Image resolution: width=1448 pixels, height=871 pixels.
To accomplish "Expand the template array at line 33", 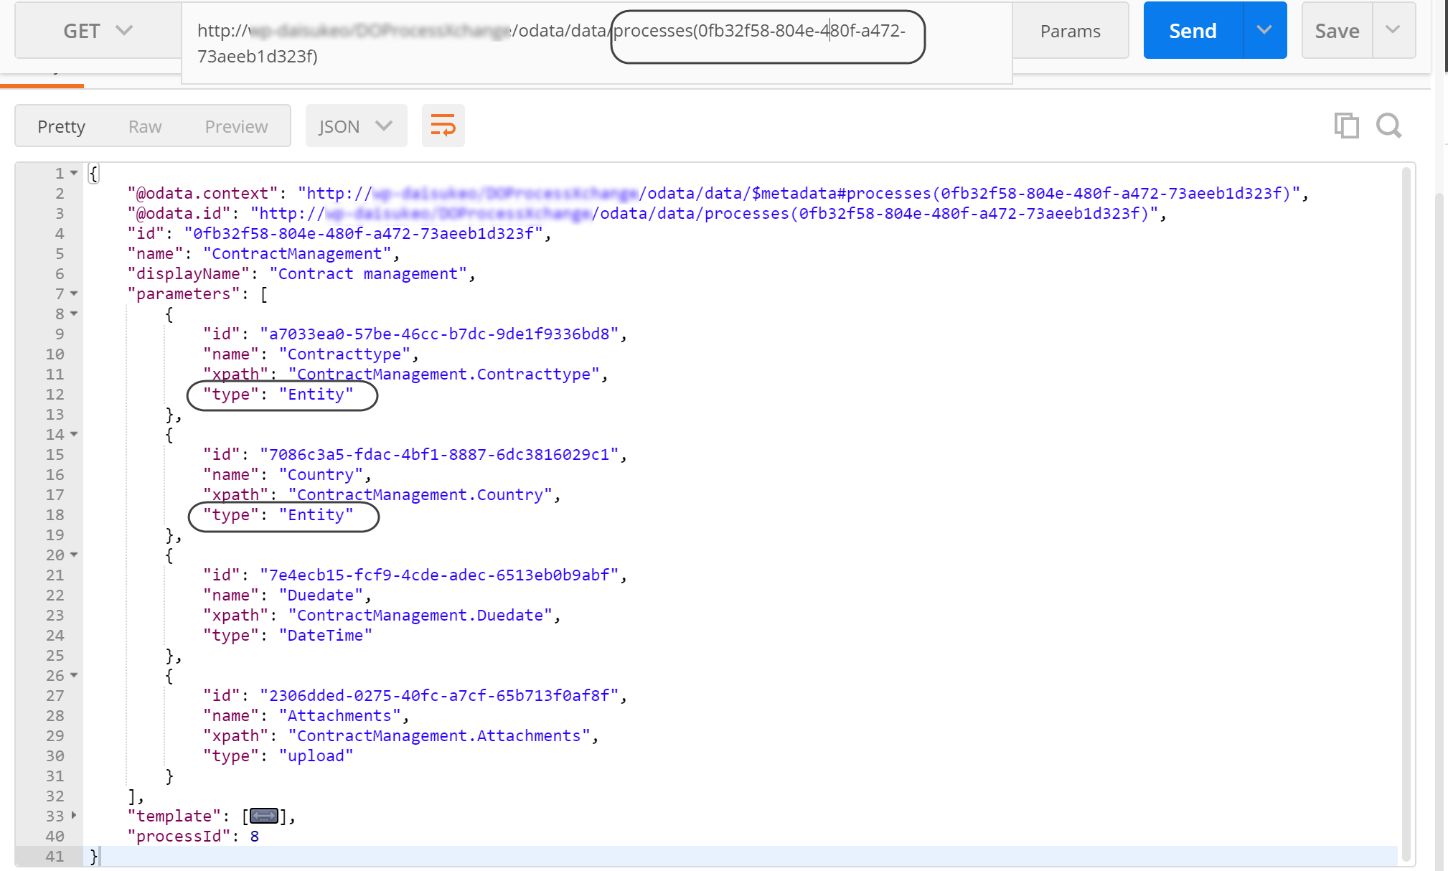I will 74,816.
